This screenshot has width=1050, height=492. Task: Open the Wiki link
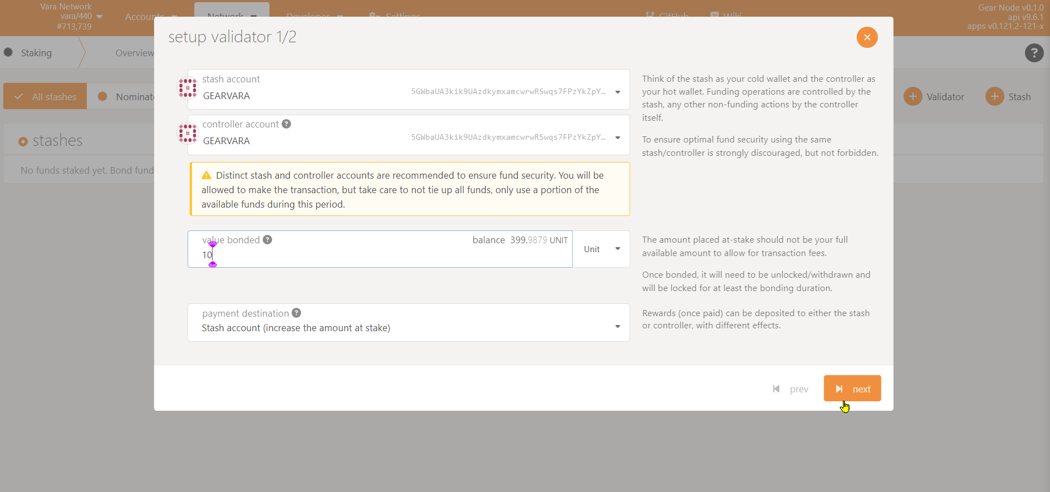click(x=726, y=16)
